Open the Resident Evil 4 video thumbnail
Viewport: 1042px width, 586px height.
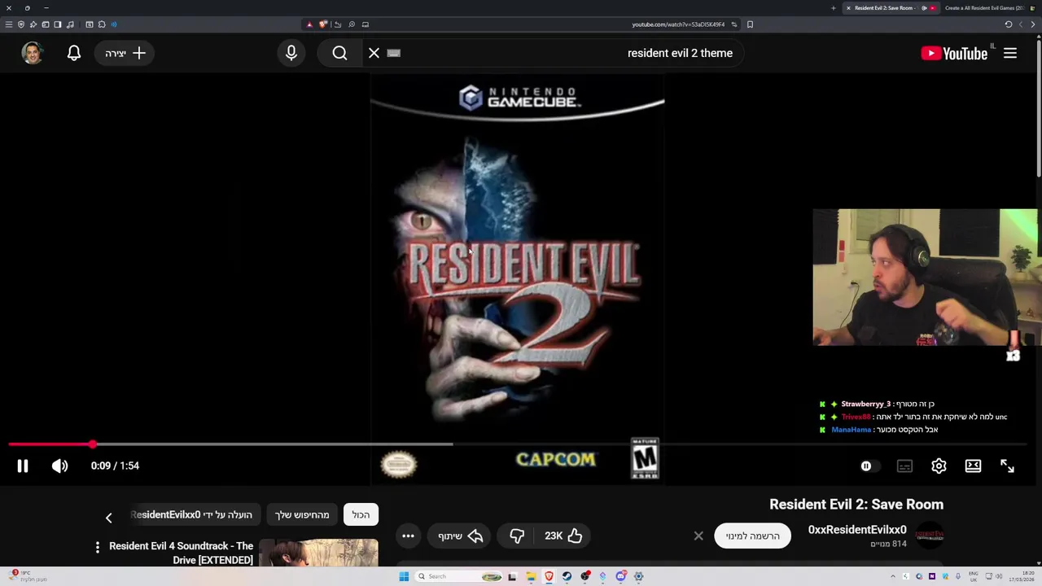click(318, 553)
